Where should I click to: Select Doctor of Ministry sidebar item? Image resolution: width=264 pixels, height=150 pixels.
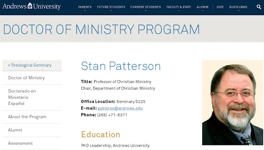(32, 78)
